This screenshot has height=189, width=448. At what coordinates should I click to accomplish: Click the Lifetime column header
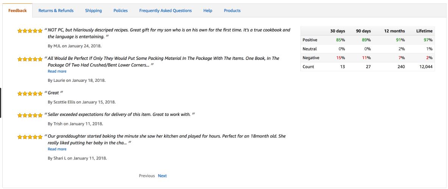(424, 31)
